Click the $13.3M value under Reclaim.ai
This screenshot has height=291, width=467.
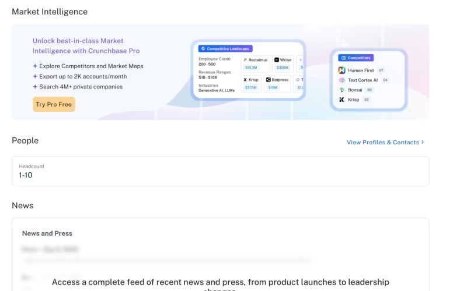[251, 68]
